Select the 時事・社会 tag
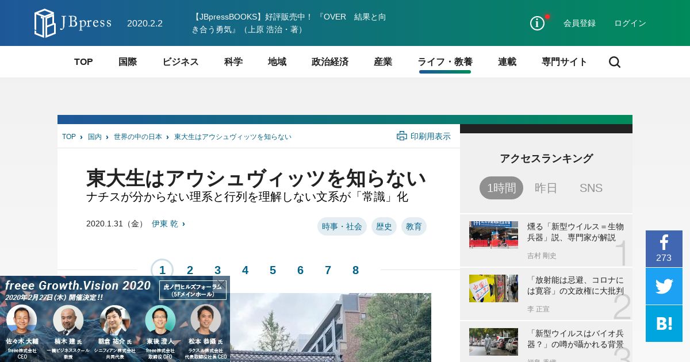690x362 pixels. point(342,226)
